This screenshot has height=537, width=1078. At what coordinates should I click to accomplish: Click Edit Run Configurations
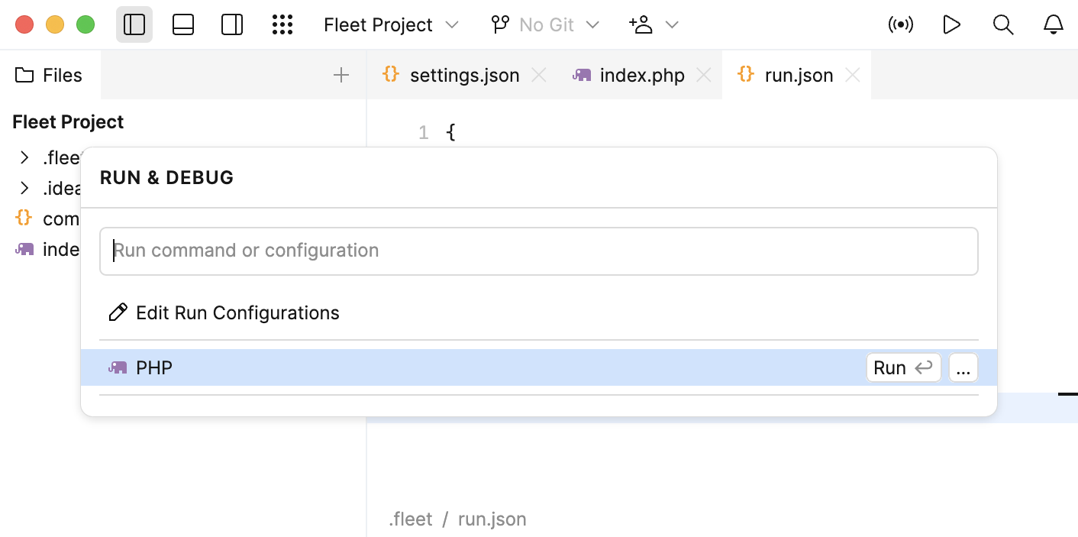click(237, 313)
